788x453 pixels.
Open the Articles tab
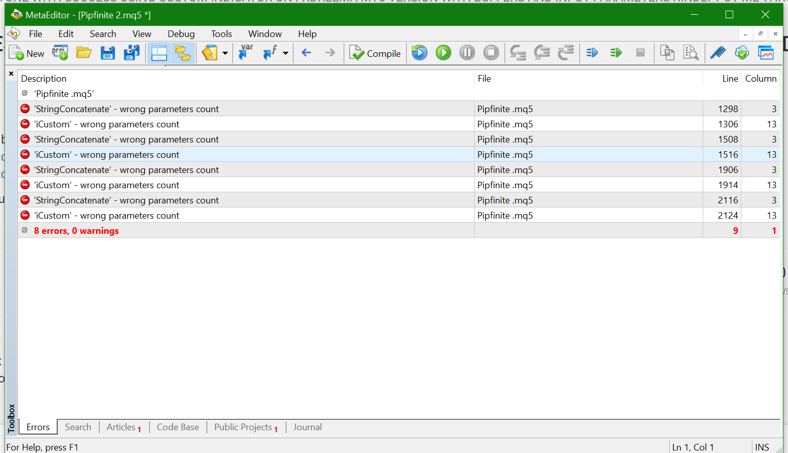[x=123, y=427]
